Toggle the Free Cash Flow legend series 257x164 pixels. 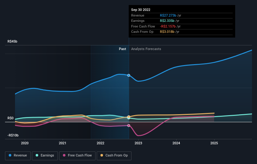pos(77,156)
